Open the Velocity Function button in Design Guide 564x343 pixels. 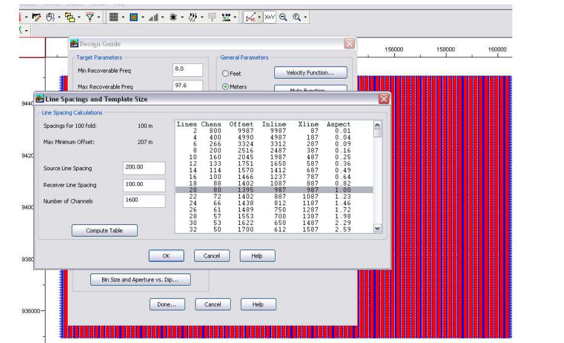(311, 73)
